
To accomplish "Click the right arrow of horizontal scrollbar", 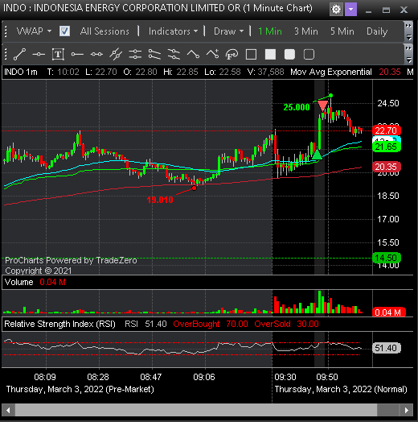I will pos(407,411).
